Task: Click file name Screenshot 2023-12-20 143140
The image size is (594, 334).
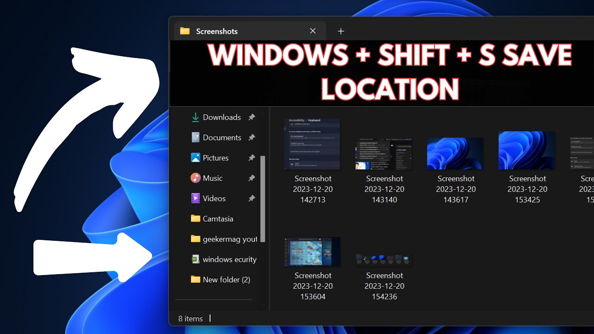Action: (x=384, y=189)
